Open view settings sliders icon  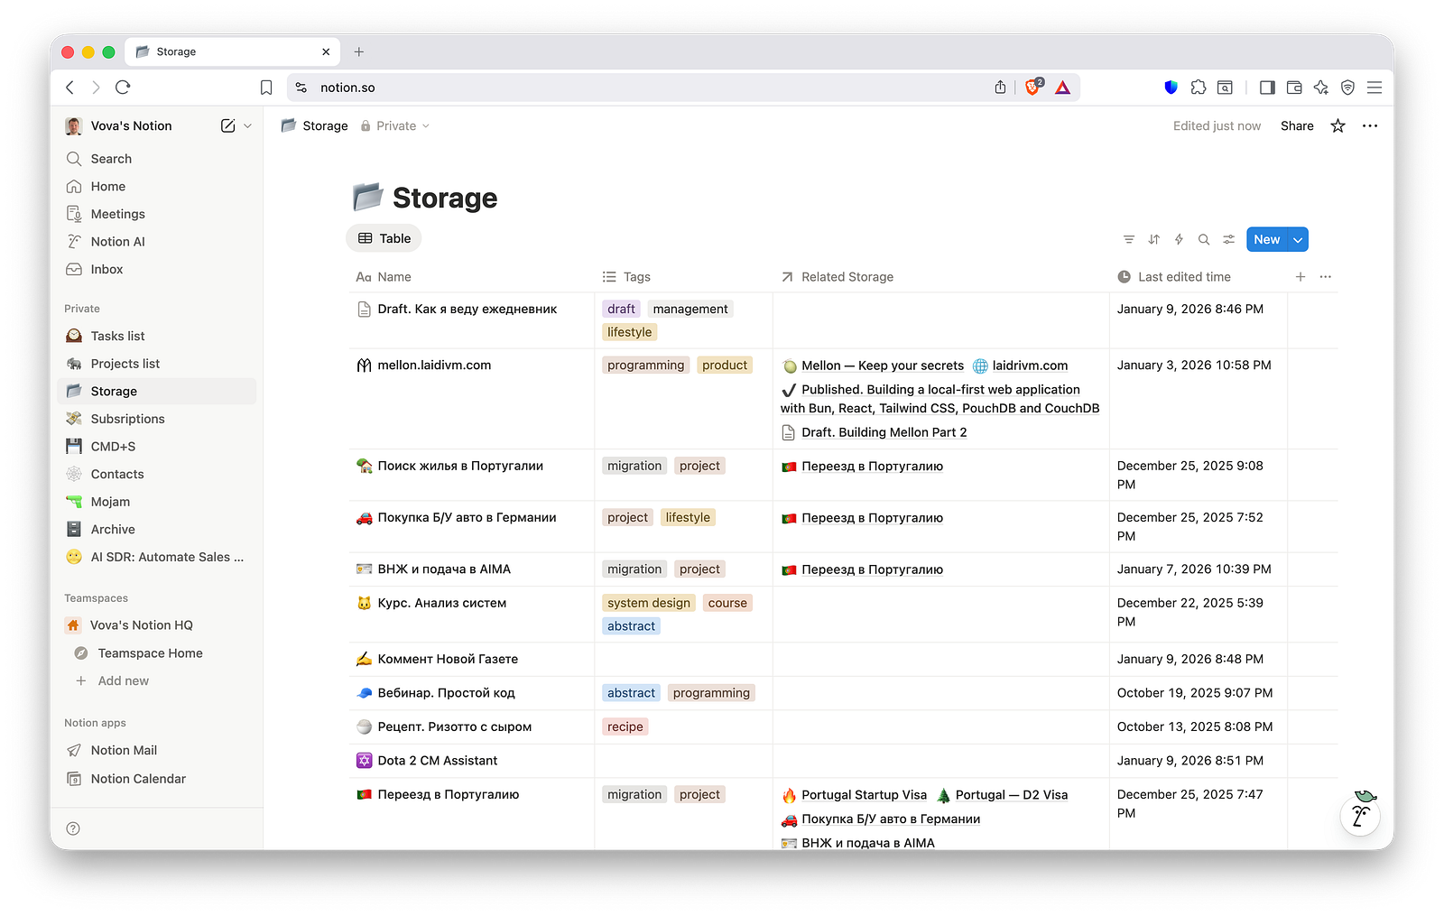pyautogui.click(x=1228, y=239)
